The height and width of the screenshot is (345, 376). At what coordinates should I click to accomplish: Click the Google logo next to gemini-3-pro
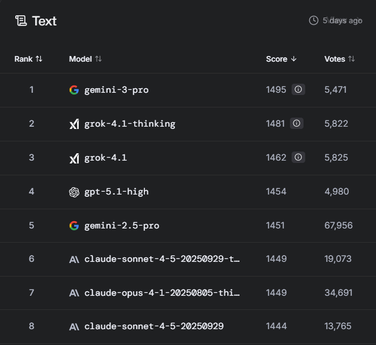(74, 90)
